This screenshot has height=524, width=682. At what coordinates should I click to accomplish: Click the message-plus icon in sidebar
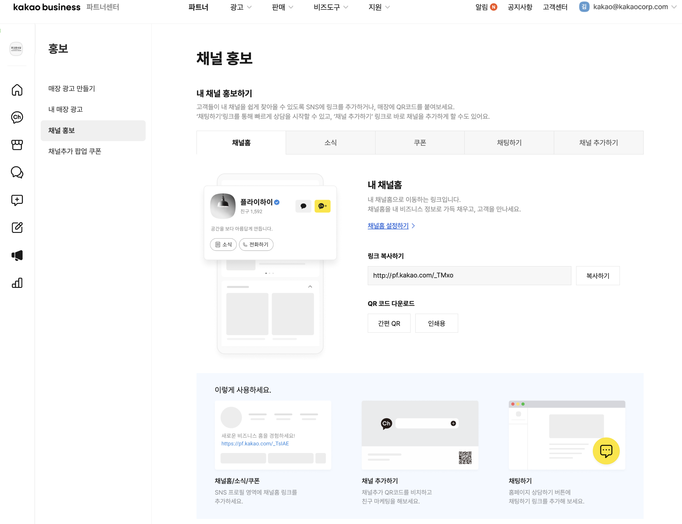[x=17, y=200]
